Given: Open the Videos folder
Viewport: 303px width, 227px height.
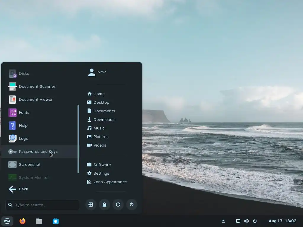Looking at the screenshot, I should point(97,145).
